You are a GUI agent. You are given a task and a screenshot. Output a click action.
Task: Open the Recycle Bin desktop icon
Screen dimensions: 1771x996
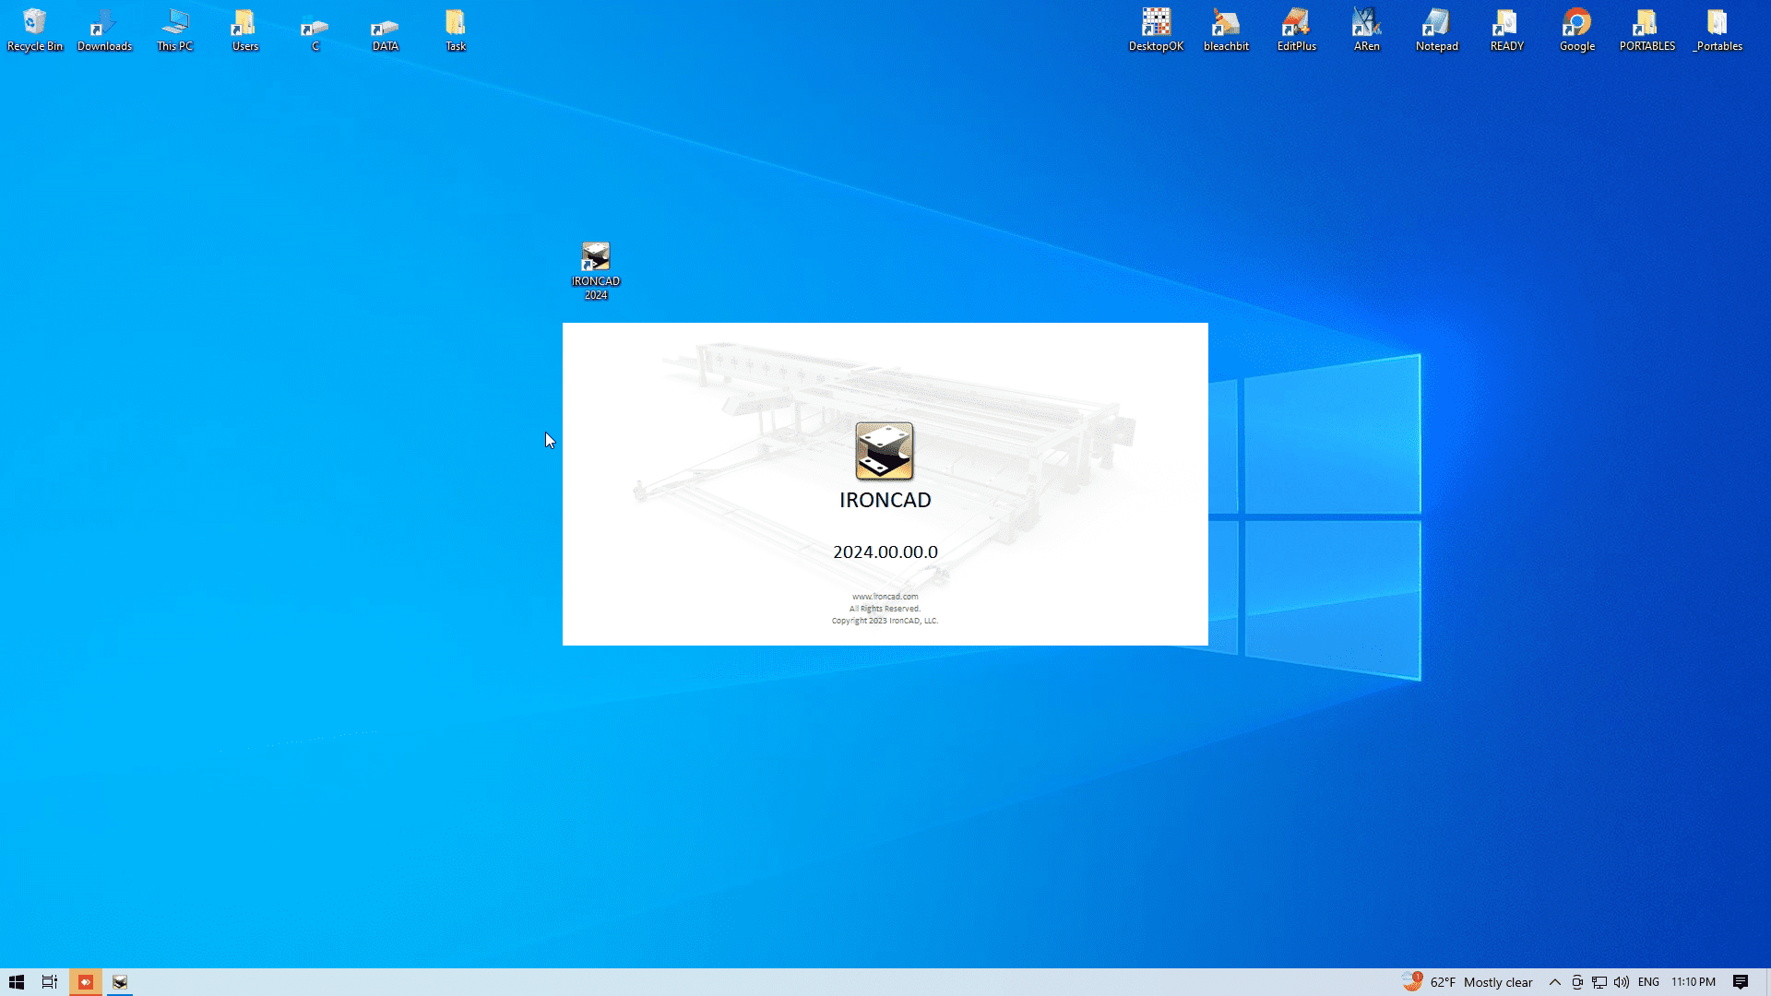click(35, 30)
